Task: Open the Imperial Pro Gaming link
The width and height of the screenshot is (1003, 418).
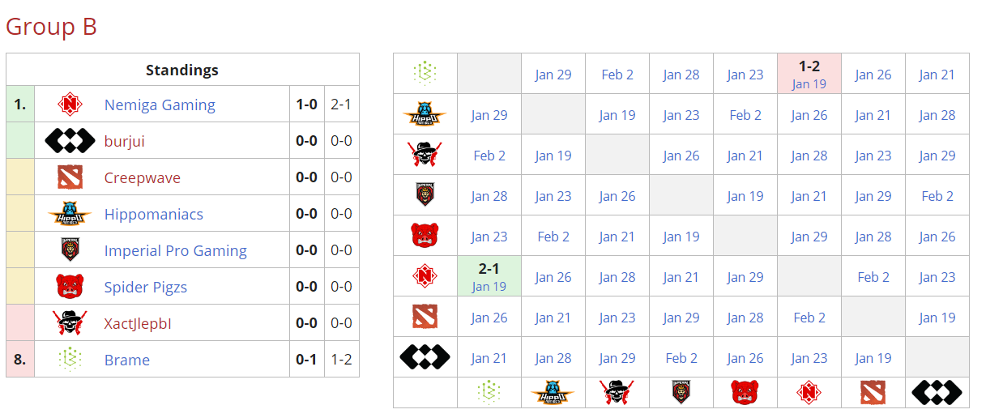Action: (175, 250)
